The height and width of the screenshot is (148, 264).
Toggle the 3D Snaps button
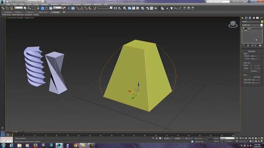click(x=78, y=8)
